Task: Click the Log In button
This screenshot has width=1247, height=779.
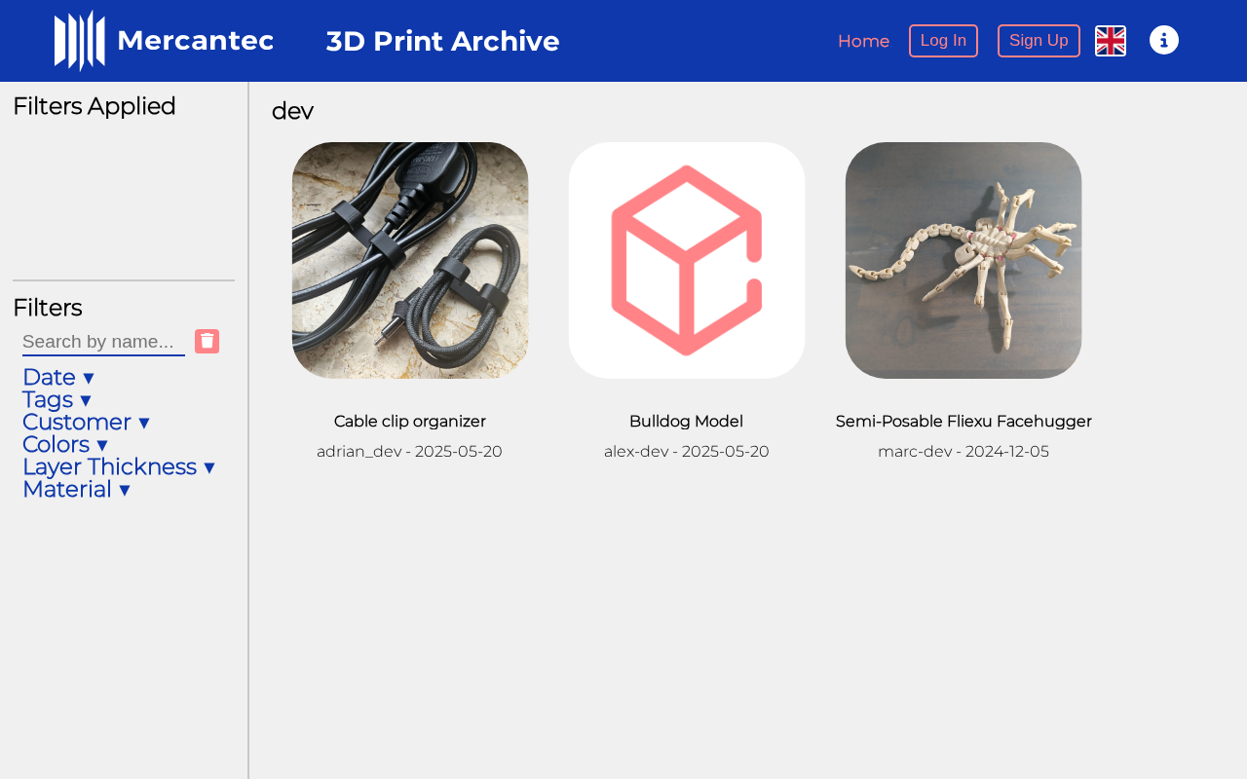Action: [943, 41]
